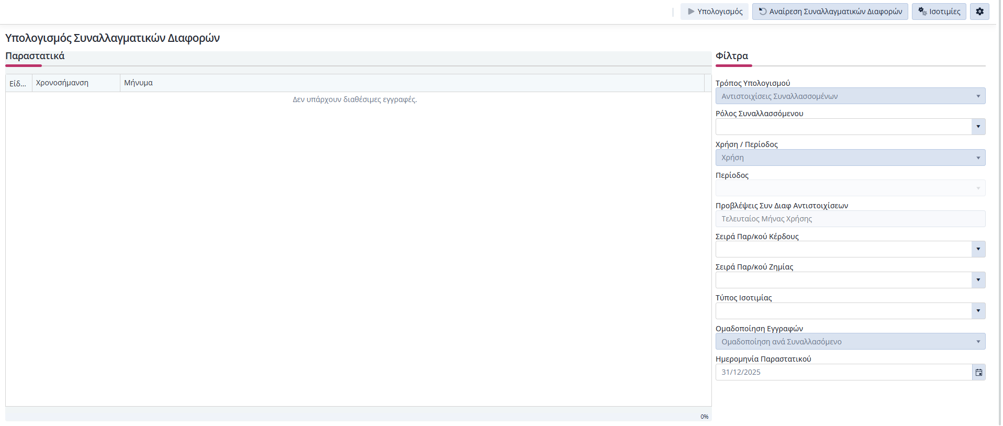Expand the Τύπος Ισοτιμίας dropdown arrow
Viewport: 1003px width, 426px height.
[978, 311]
